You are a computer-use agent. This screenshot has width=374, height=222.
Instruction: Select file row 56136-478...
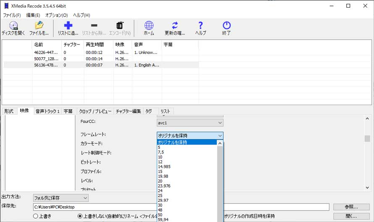point(101,65)
